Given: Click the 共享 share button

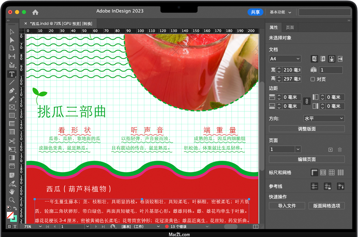Looking at the screenshot, I should click(x=255, y=12).
